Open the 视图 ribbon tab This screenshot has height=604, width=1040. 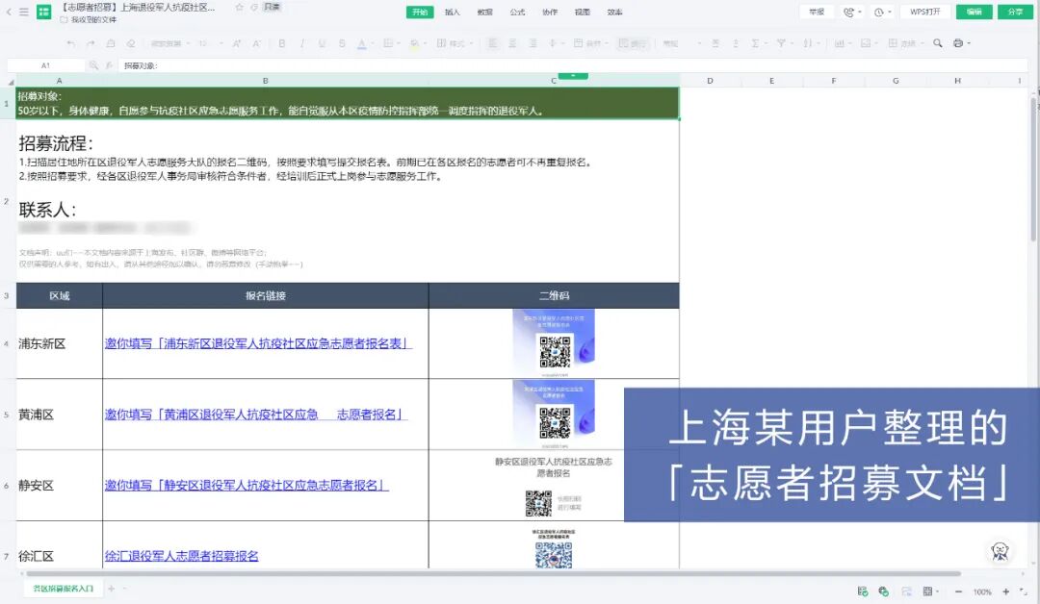pyautogui.click(x=583, y=12)
